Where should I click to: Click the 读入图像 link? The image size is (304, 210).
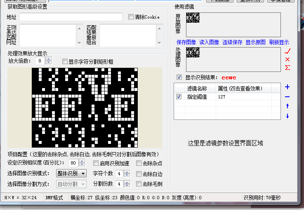[209, 42]
